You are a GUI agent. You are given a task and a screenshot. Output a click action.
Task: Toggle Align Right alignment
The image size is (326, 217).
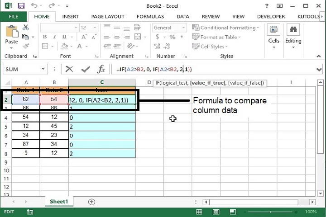[x=127, y=37]
